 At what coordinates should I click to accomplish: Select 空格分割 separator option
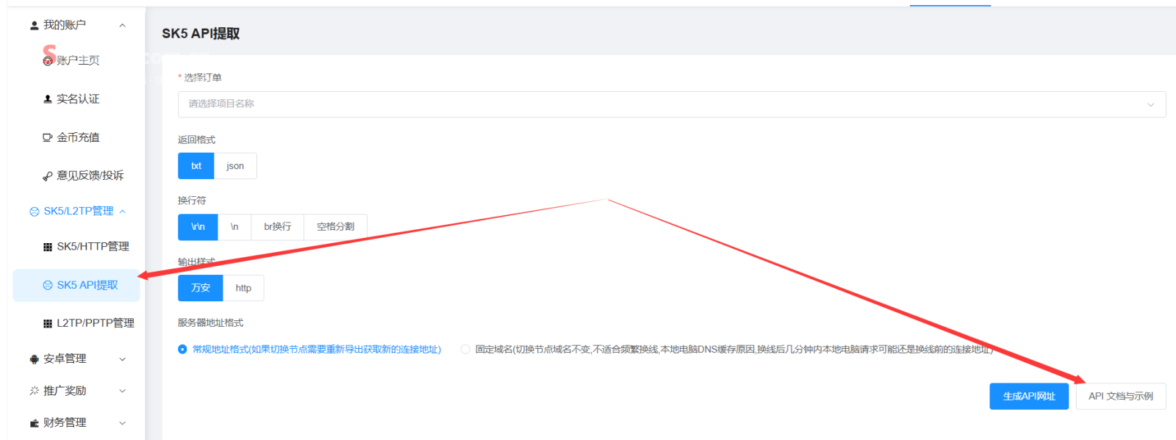(x=336, y=227)
